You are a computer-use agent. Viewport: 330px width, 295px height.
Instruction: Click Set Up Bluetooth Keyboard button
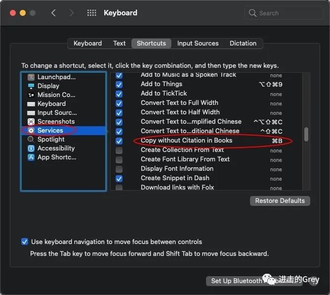tap(254, 281)
